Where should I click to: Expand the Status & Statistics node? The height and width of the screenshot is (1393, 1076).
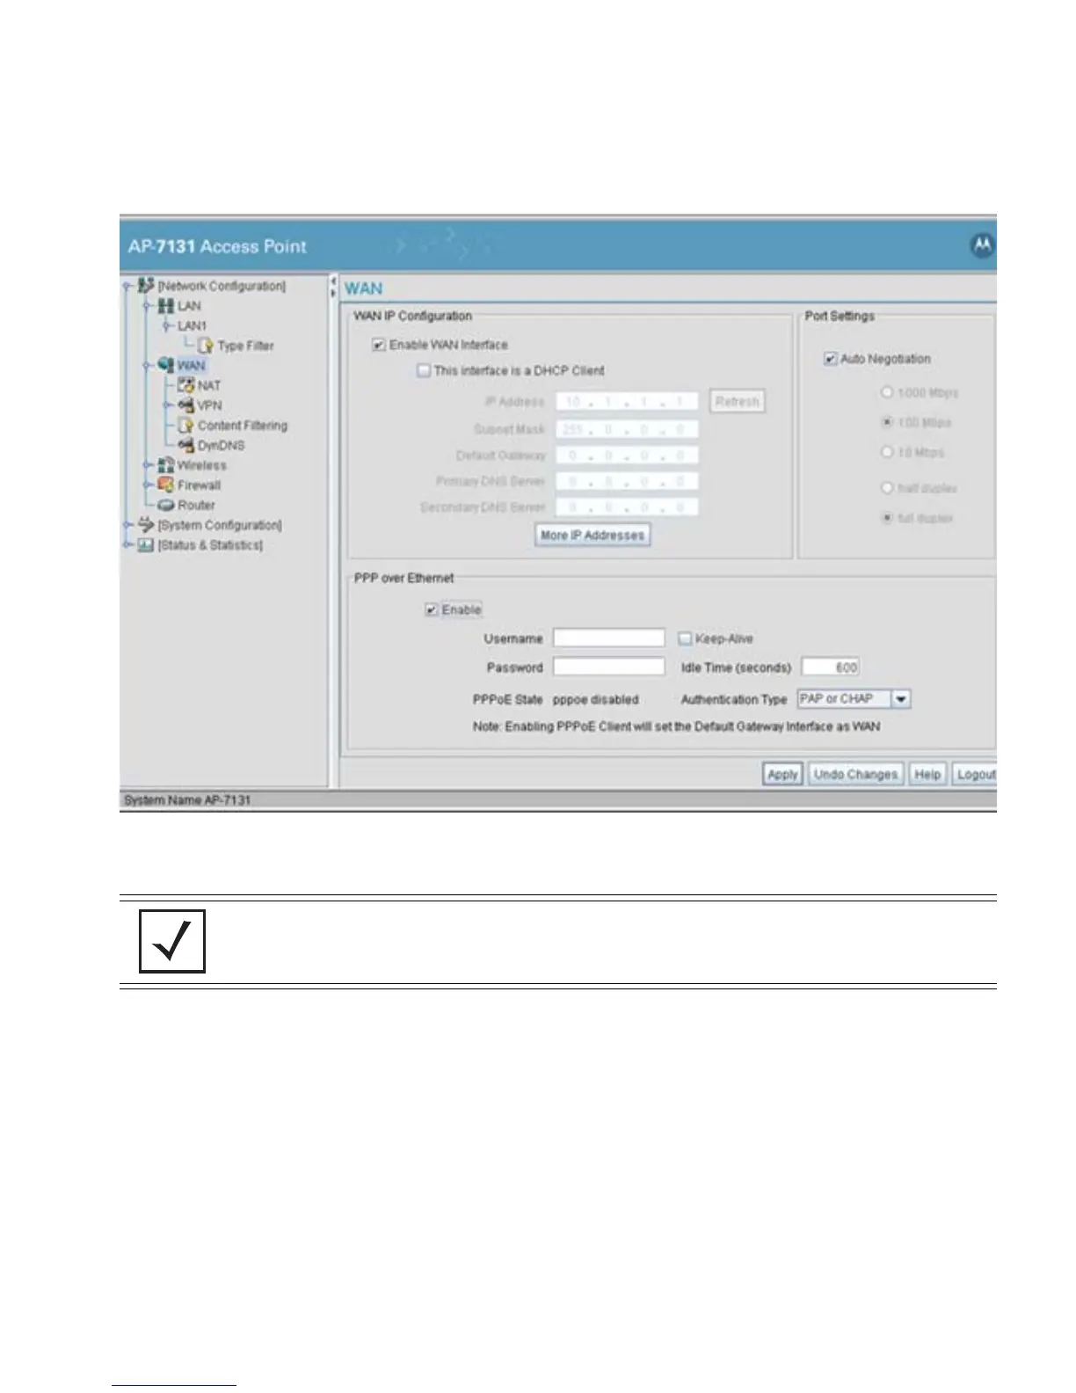pyautogui.click(x=127, y=545)
